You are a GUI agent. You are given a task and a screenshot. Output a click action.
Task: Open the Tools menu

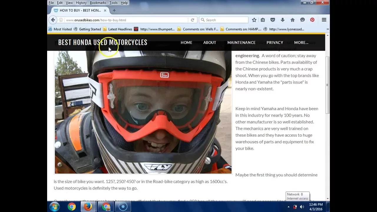(113, 3)
